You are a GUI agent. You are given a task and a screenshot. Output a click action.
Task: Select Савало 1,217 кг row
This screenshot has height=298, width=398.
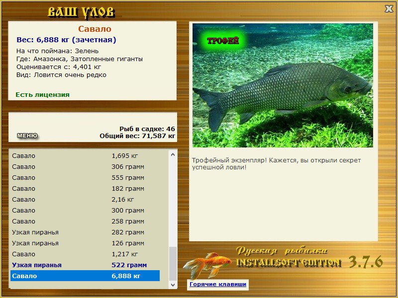pyautogui.click(x=85, y=254)
